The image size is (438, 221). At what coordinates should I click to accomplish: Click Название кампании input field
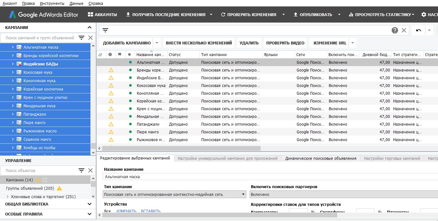pos(270,177)
